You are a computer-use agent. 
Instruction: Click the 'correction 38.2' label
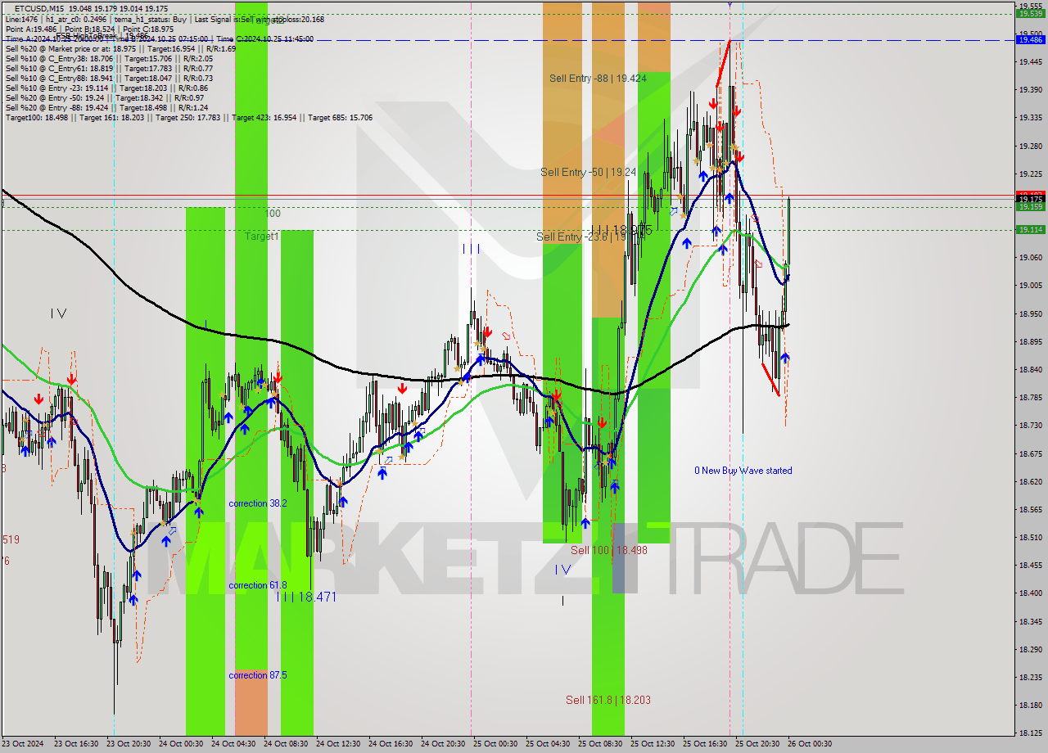coord(258,503)
